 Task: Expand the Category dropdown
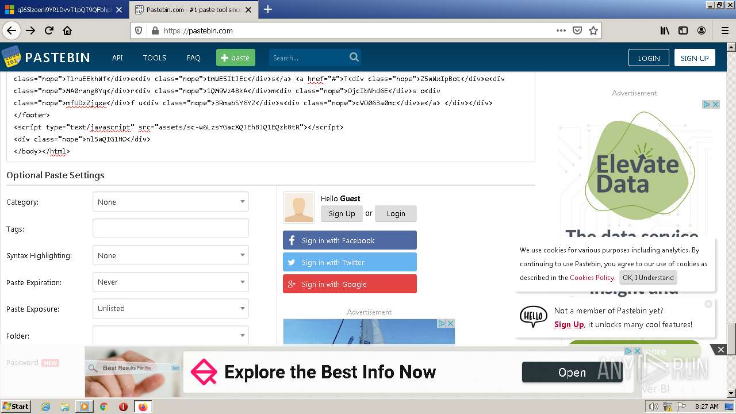coord(171,202)
